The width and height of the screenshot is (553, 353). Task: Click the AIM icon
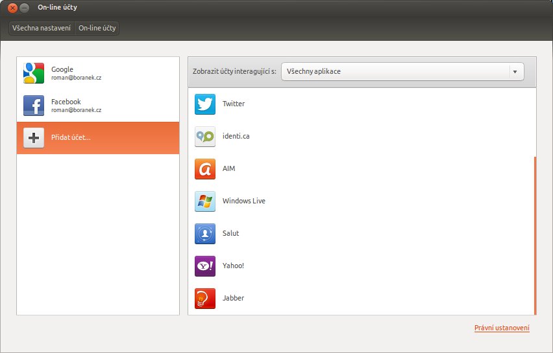coord(205,169)
